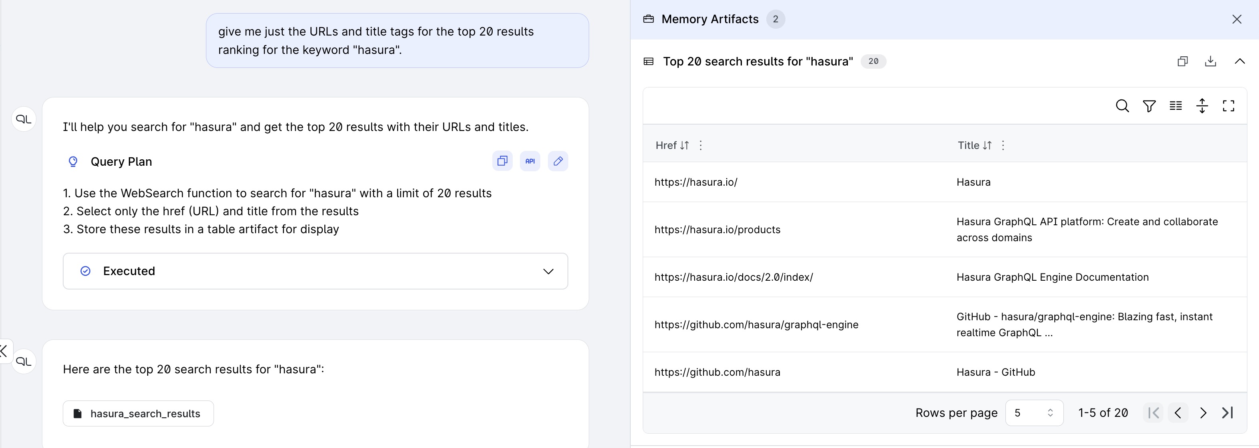The height and width of the screenshot is (448, 1259).
Task: Duplicate the search results artifact
Action: pos(1183,61)
